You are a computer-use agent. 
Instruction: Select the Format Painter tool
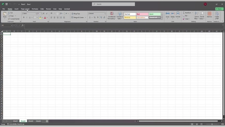pyautogui.click(x=14, y=19)
